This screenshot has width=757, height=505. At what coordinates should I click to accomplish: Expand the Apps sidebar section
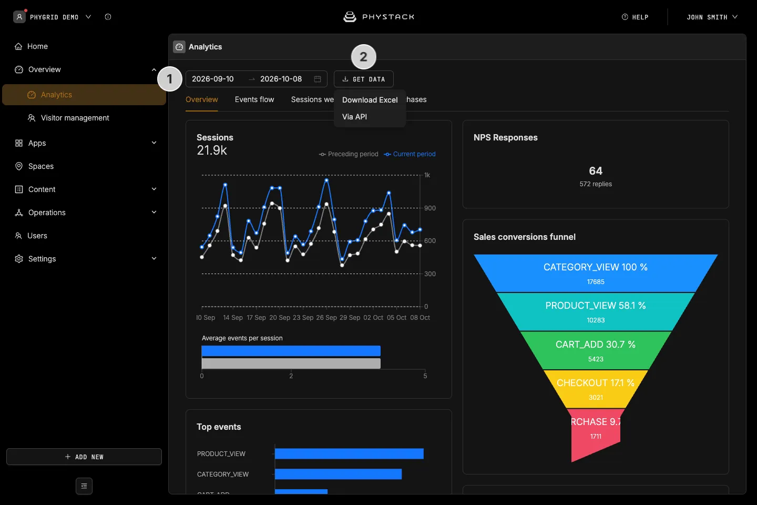[x=154, y=143]
